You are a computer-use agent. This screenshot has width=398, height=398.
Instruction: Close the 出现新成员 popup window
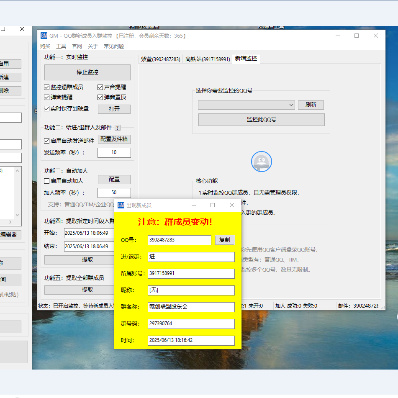(232, 205)
